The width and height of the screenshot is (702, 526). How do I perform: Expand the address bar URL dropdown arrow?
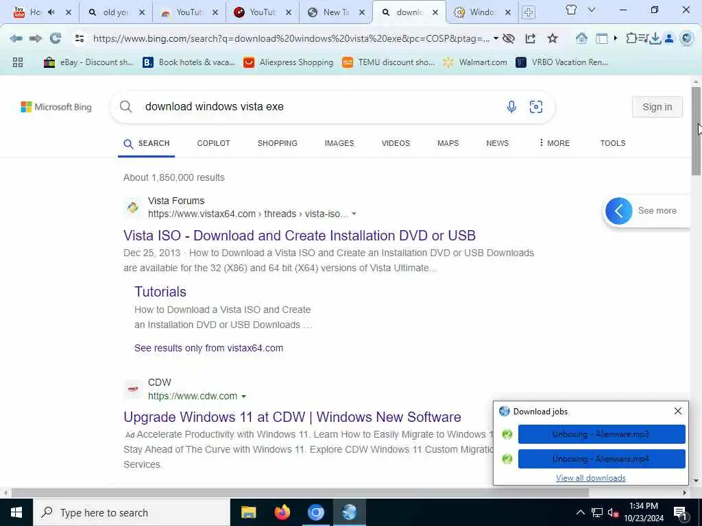496,38
